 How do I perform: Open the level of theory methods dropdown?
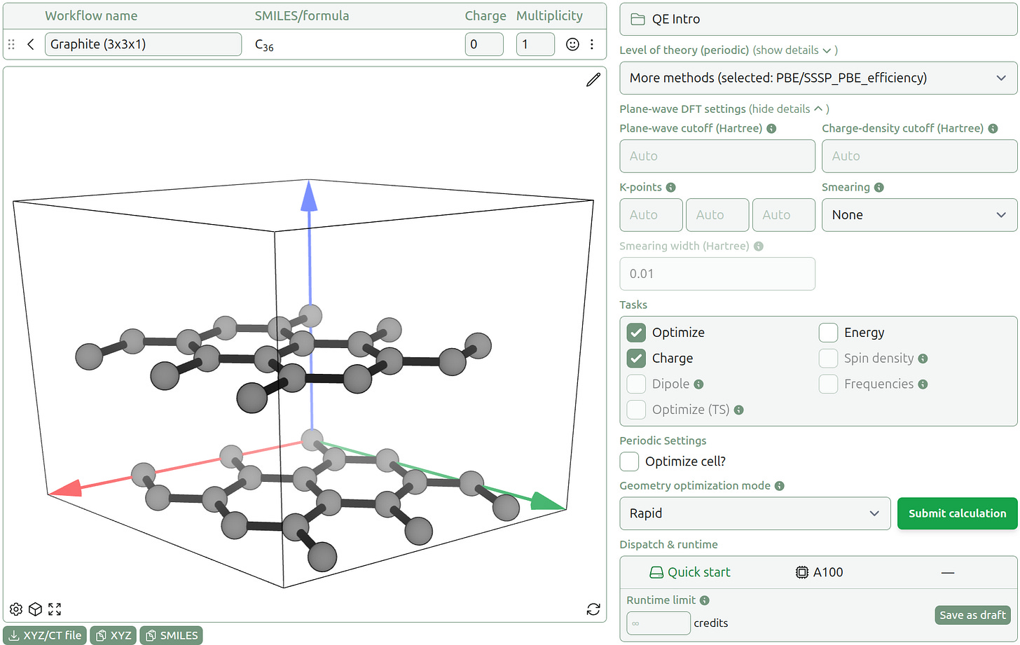pos(818,78)
